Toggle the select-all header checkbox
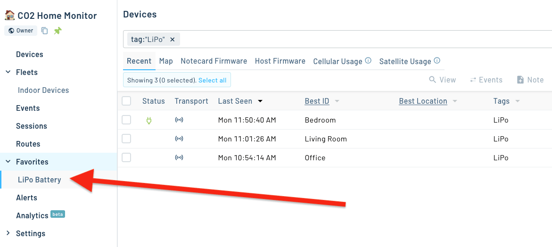552x247 pixels. (x=126, y=101)
